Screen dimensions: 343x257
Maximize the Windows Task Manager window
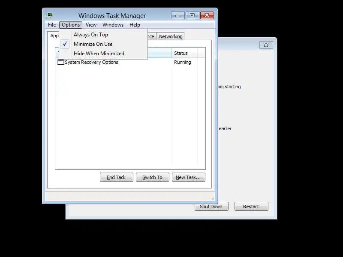coord(192,15)
